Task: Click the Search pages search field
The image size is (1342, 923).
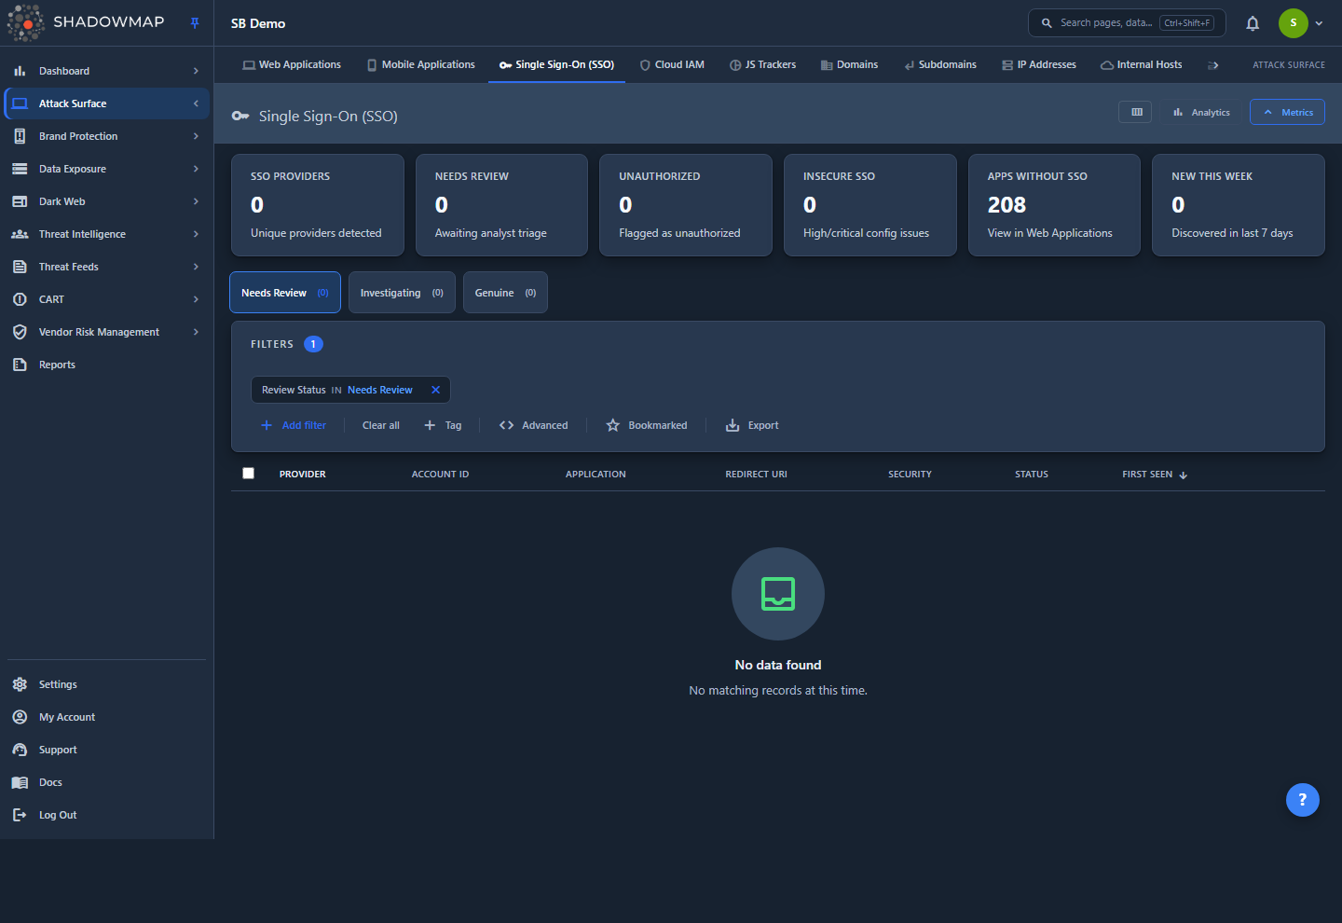Action: (1126, 23)
